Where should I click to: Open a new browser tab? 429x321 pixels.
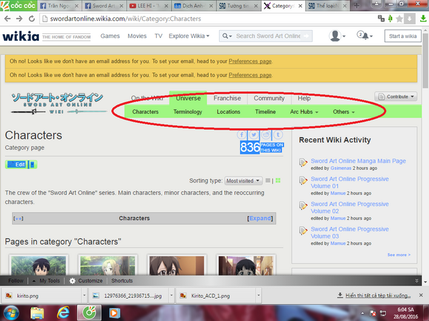pos(357,5)
